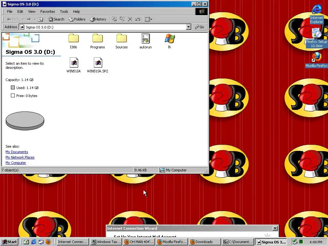
Task: Switch to Windows Task Manager taskbar button
Action: pyautogui.click(x=106, y=242)
